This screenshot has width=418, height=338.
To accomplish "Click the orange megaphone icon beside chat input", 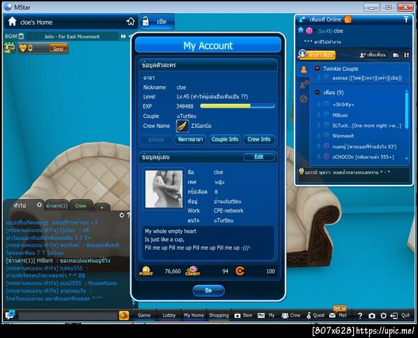I will click(x=124, y=316).
